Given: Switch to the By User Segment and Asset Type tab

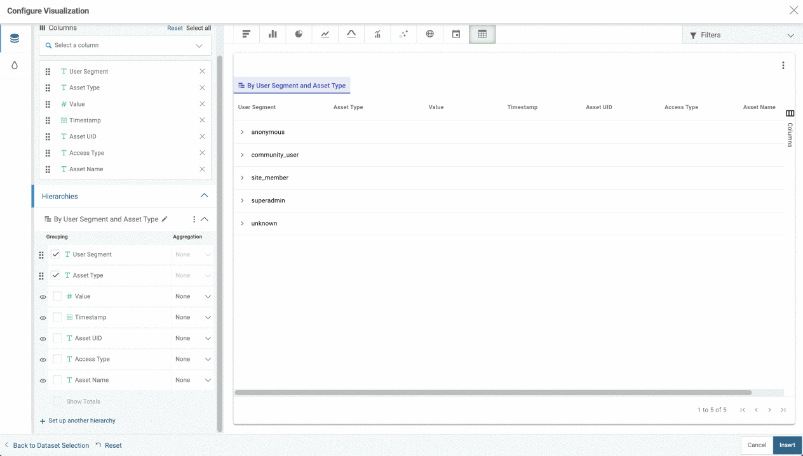Looking at the screenshot, I should point(292,85).
